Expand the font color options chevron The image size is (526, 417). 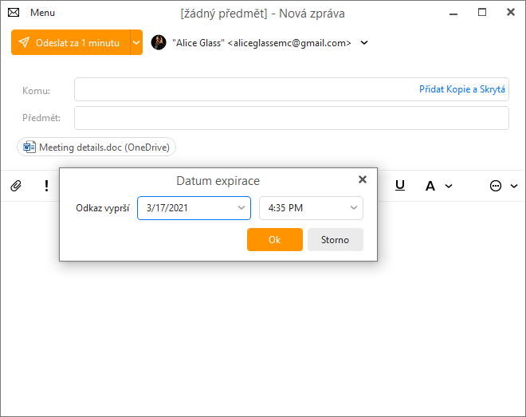[x=449, y=187]
